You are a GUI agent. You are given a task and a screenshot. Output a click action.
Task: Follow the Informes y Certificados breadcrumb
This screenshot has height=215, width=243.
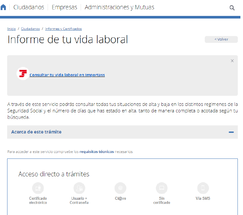tap(64, 29)
